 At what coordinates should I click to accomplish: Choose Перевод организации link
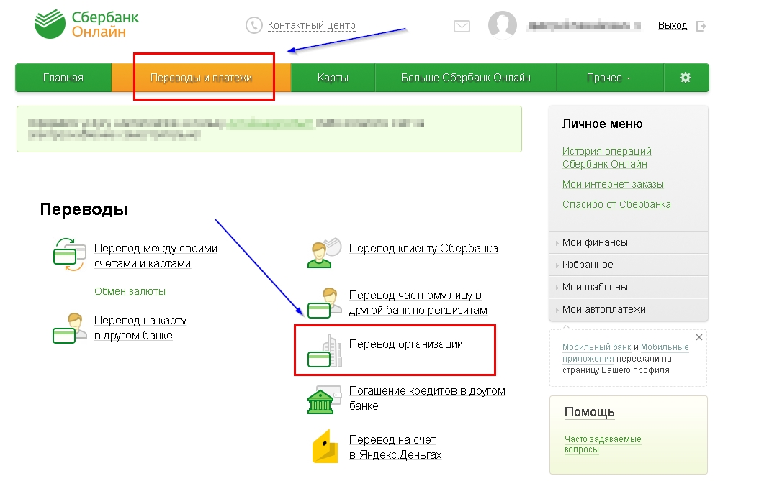click(406, 344)
